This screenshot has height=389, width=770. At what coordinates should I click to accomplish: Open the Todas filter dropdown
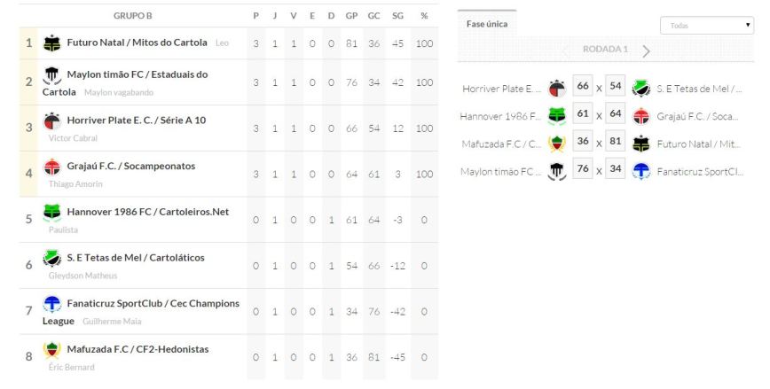click(707, 26)
